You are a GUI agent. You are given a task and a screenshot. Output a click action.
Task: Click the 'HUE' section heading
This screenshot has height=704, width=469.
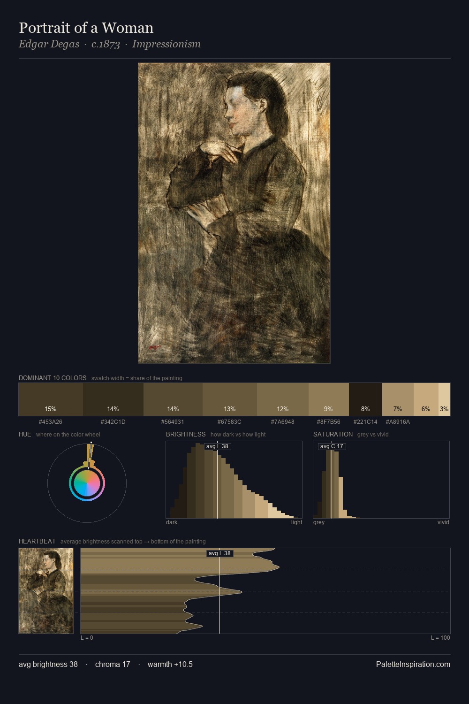click(x=25, y=434)
